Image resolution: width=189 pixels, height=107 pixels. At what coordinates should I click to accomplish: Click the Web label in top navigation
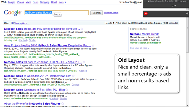click(4, 2)
